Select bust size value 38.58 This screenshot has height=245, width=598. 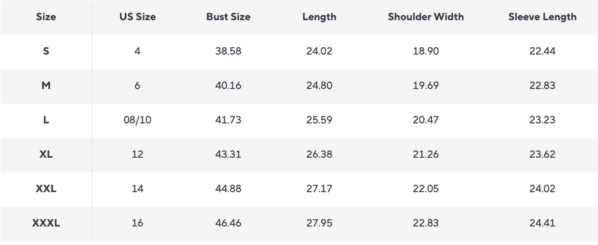click(228, 51)
